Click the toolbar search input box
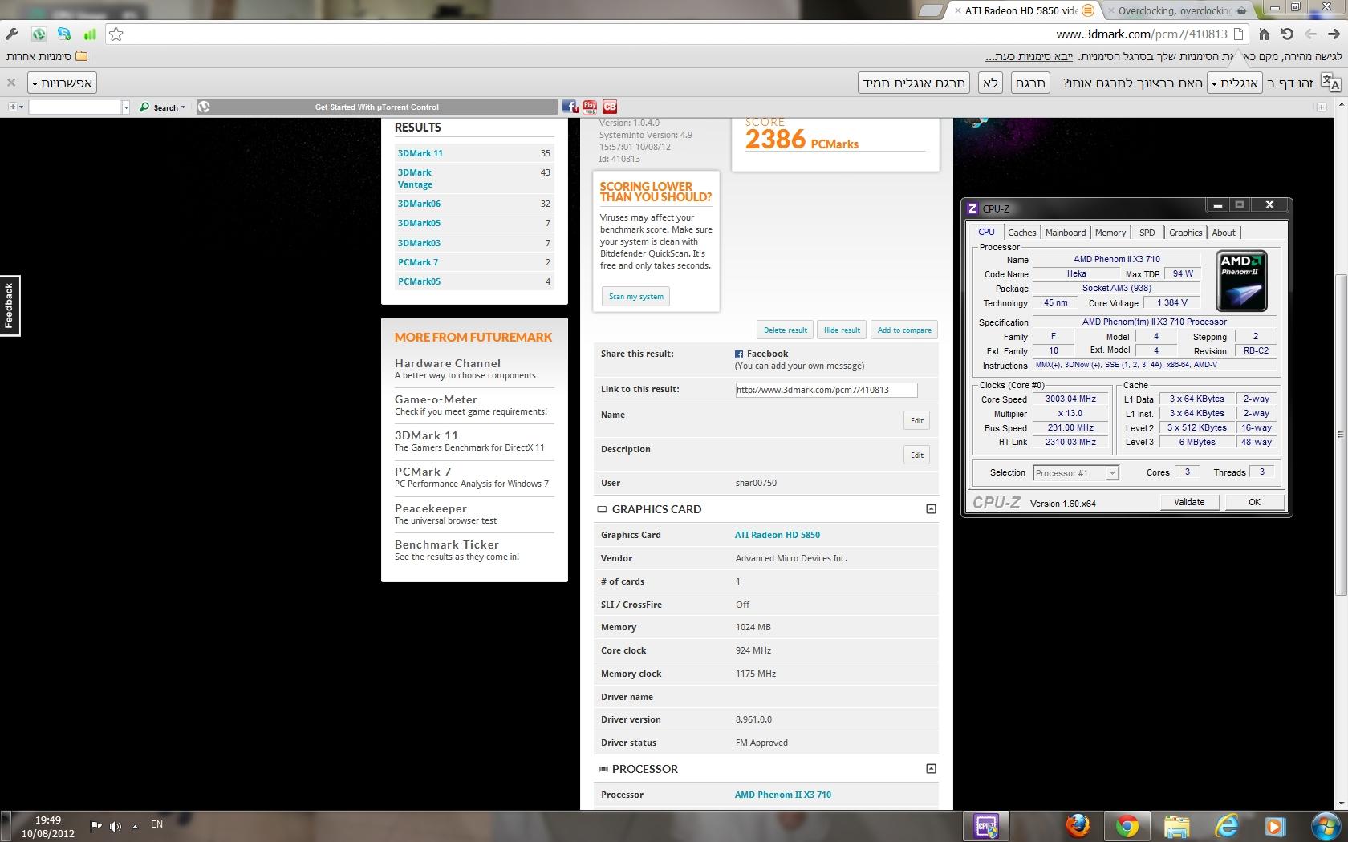Image resolution: width=1348 pixels, height=842 pixels. [x=75, y=107]
